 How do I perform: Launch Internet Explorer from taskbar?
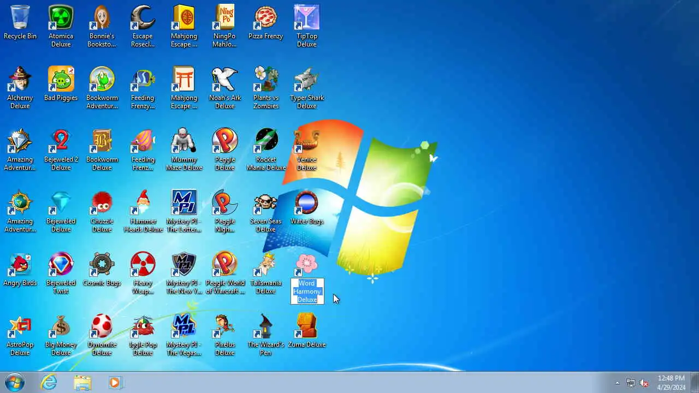click(x=49, y=383)
